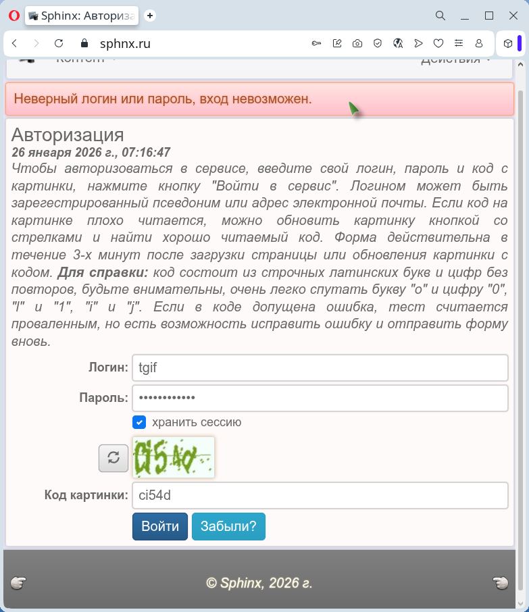Click the left pointing hand in footer
This screenshot has width=529, height=612.
point(18,582)
